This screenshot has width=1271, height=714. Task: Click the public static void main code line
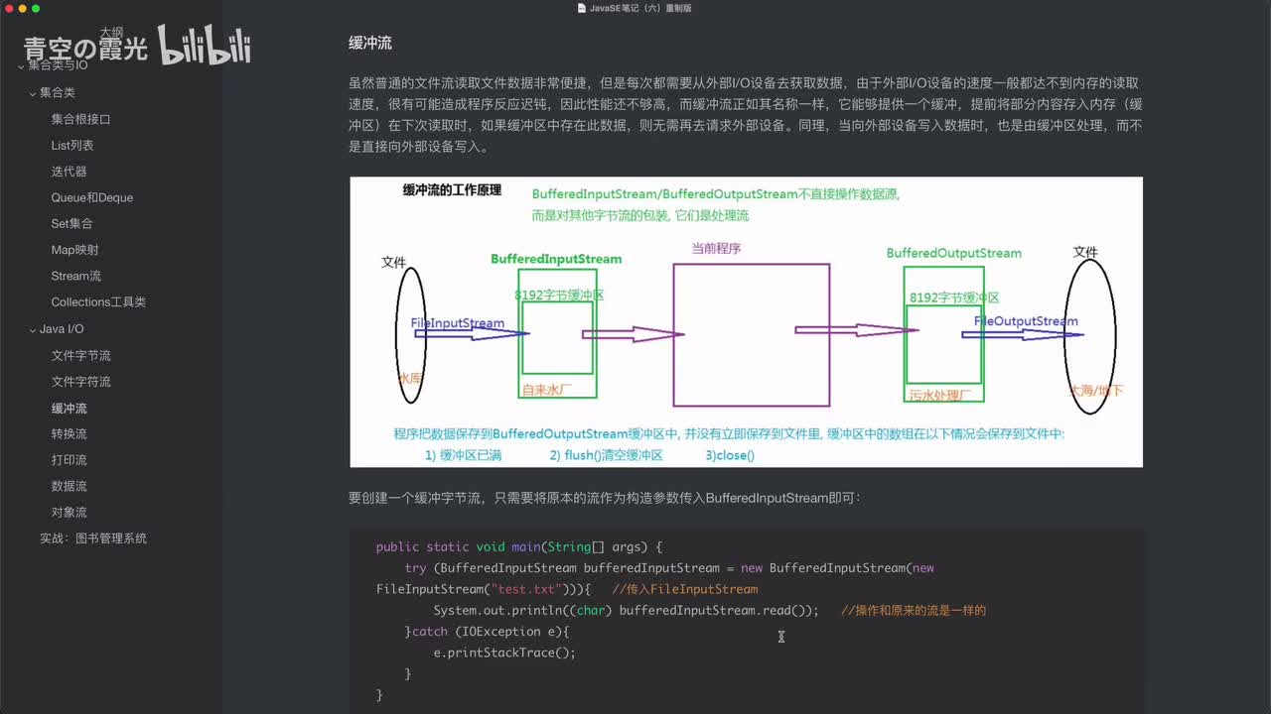[x=518, y=547]
